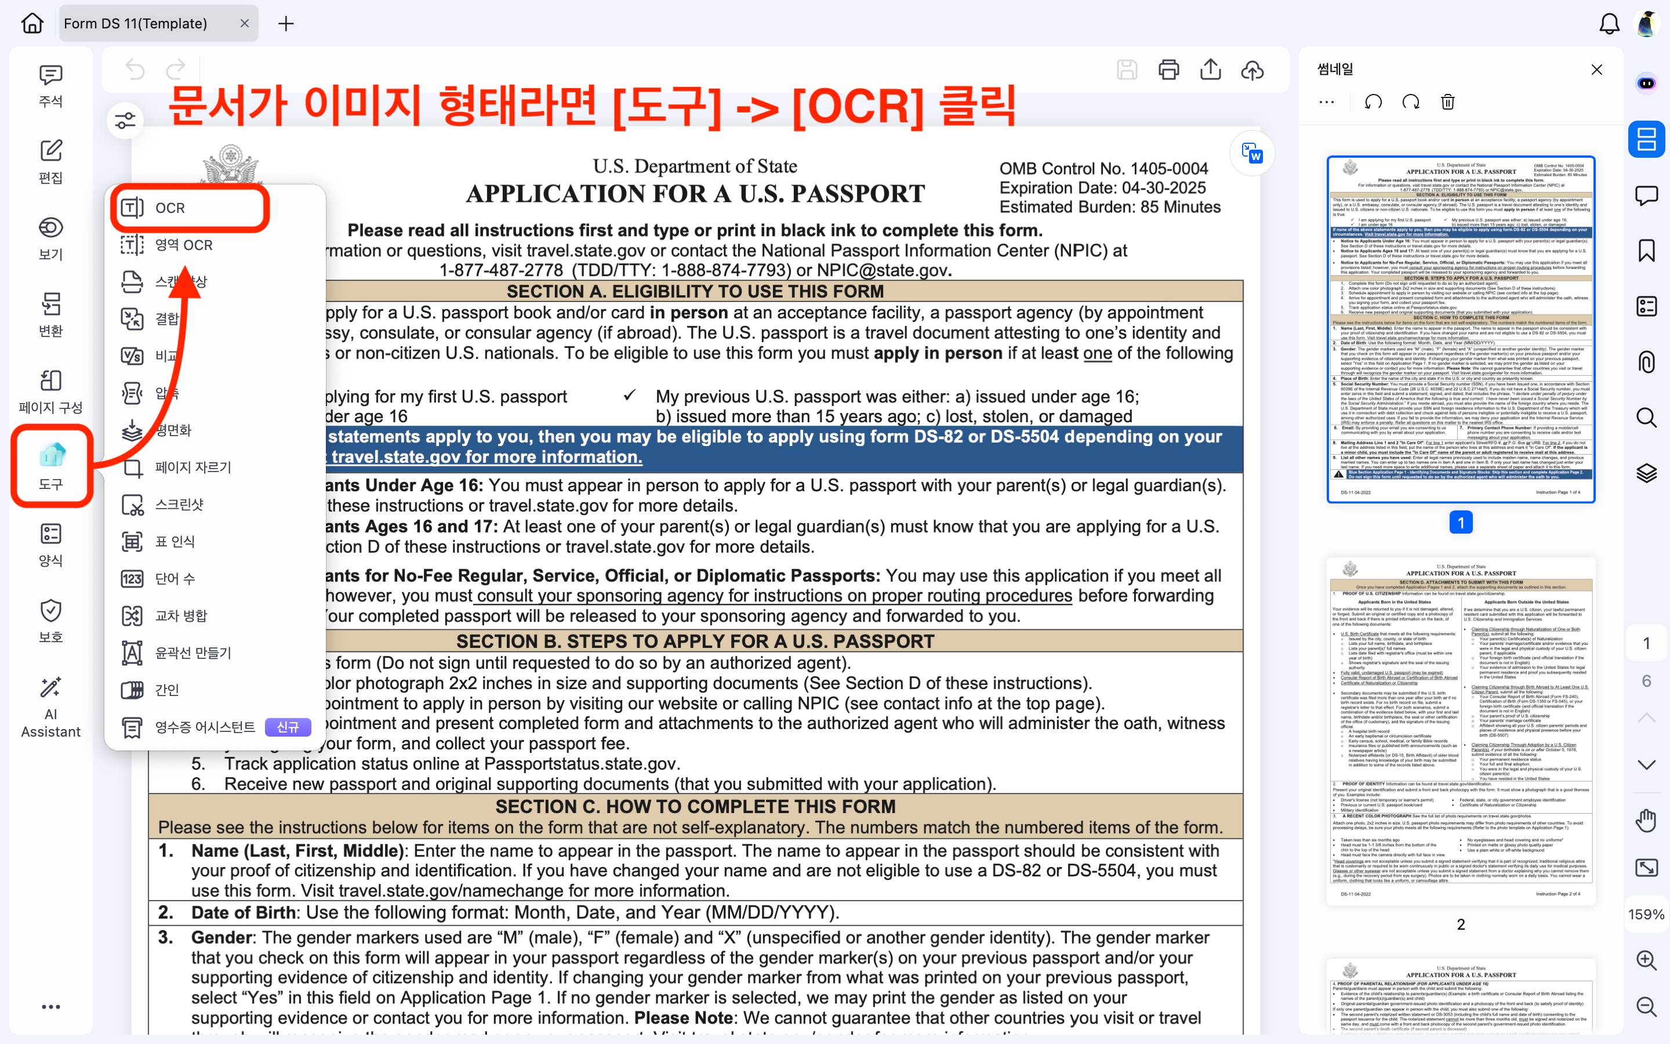Open the search panel
The width and height of the screenshot is (1670, 1044).
(x=1647, y=417)
